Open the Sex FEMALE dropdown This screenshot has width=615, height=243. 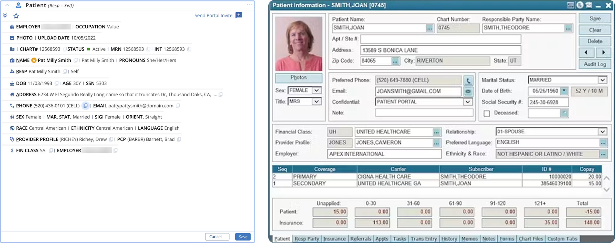(316, 90)
